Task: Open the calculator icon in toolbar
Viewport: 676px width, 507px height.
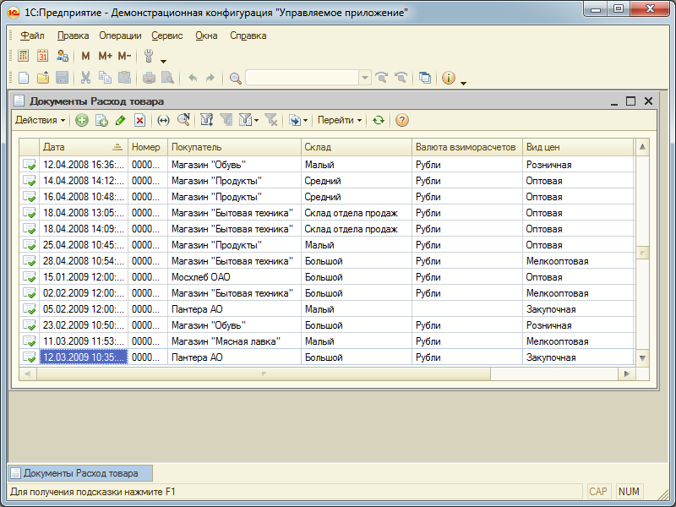Action: pos(23,57)
